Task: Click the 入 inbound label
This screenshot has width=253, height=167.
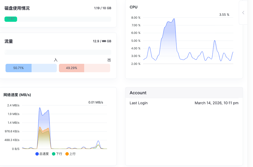Action: tap(56, 60)
